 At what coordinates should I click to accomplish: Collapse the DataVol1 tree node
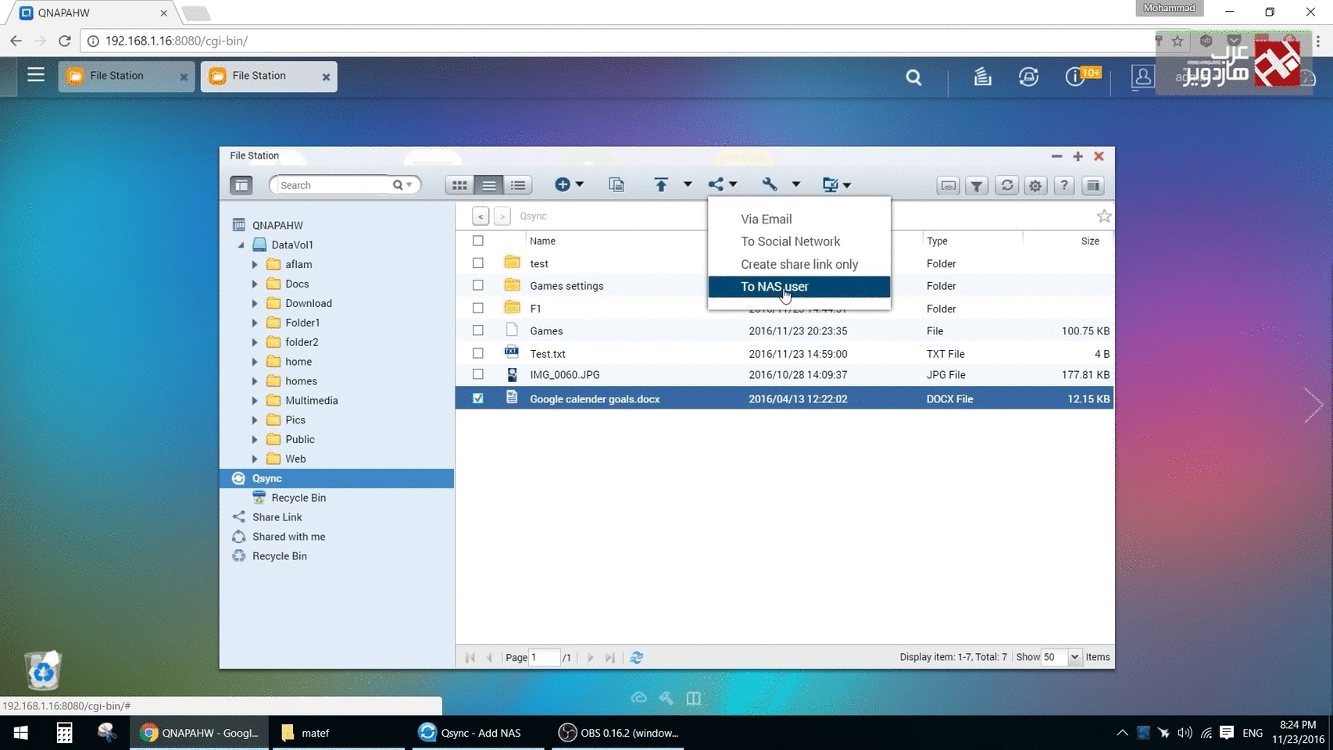coord(241,245)
